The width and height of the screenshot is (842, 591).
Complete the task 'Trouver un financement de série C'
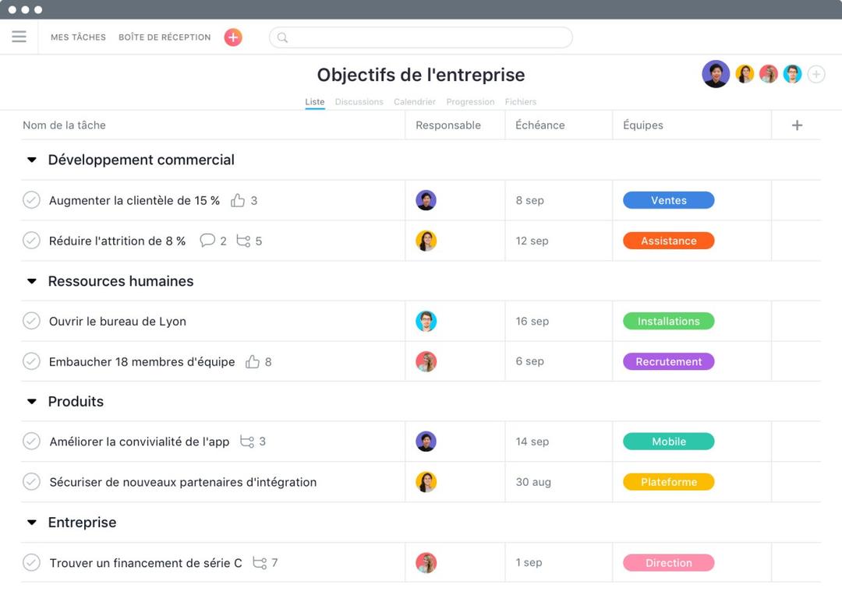(31, 562)
